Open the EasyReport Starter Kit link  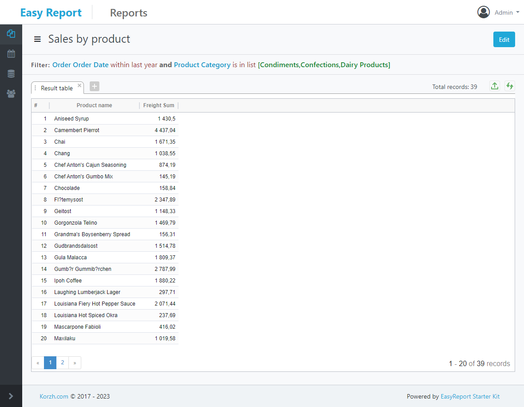tap(470, 396)
